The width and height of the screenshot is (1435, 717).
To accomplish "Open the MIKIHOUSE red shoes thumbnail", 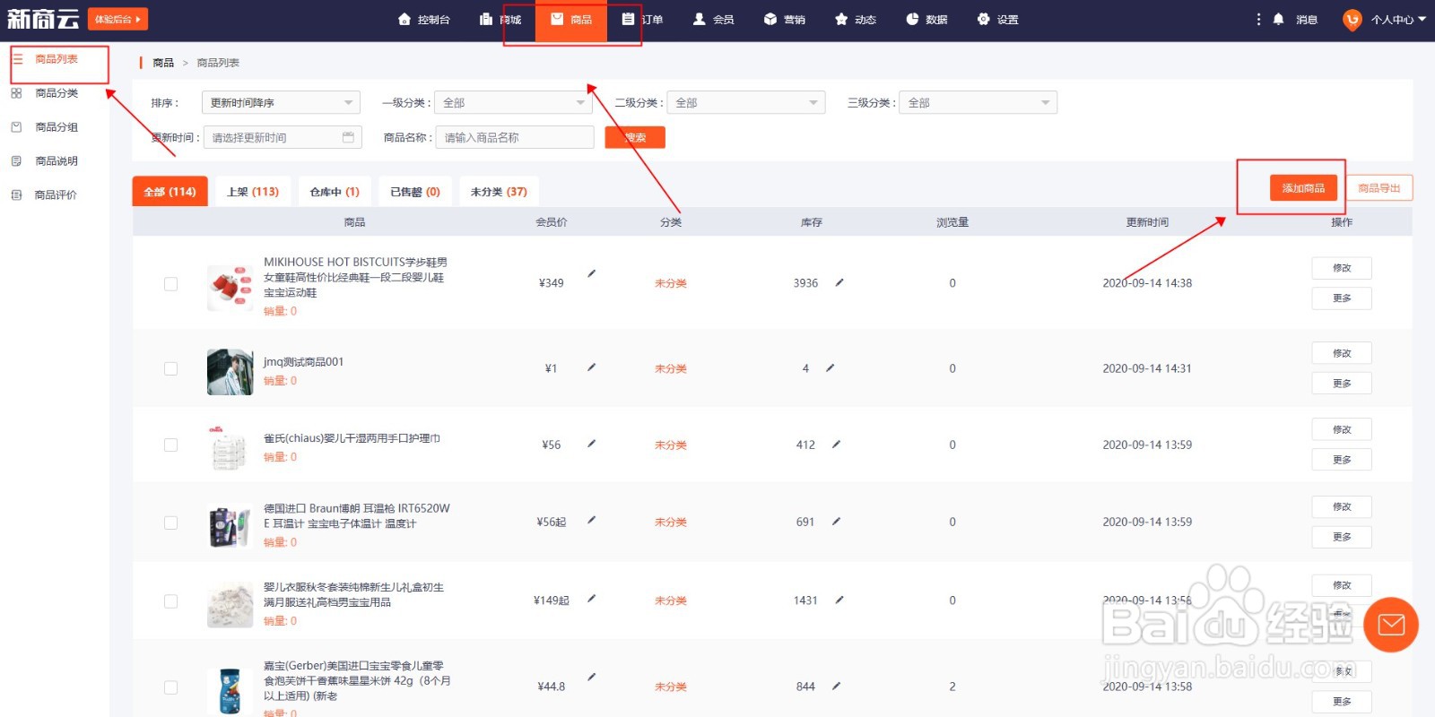I will pos(230,287).
